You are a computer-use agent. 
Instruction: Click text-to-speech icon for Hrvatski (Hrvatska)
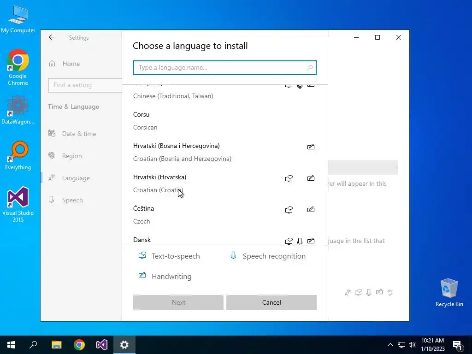click(x=289, y=178)
